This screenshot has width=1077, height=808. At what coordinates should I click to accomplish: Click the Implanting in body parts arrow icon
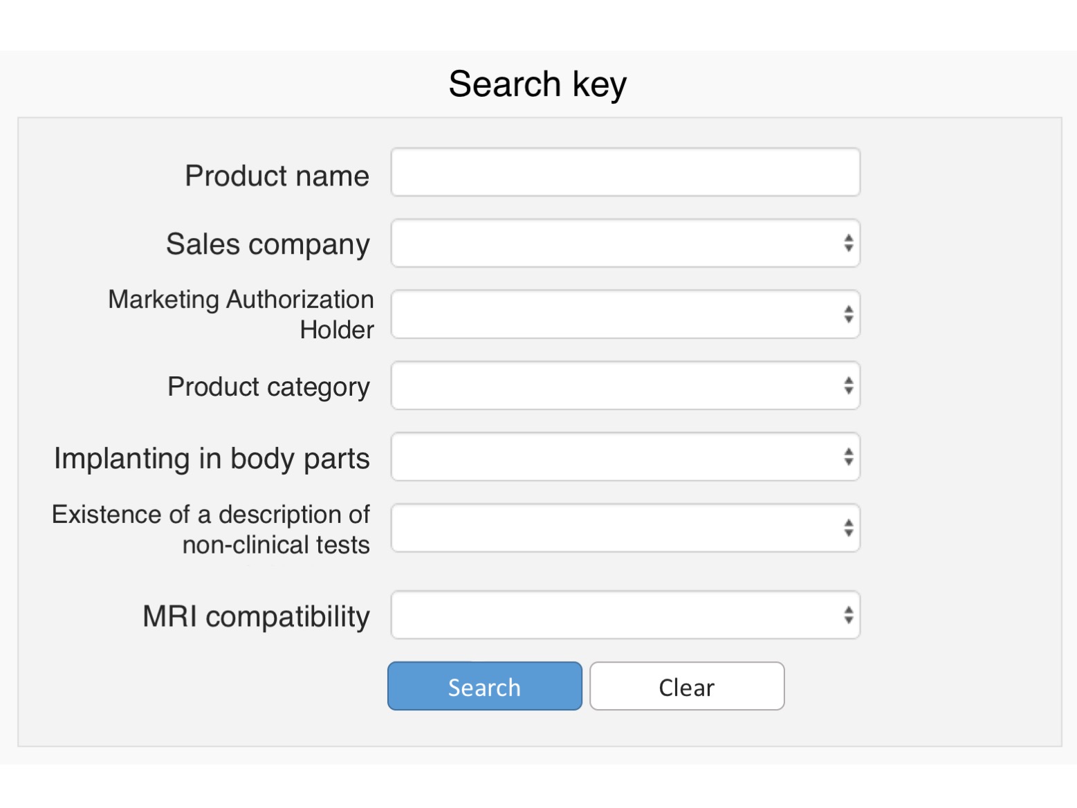(849, 457)
